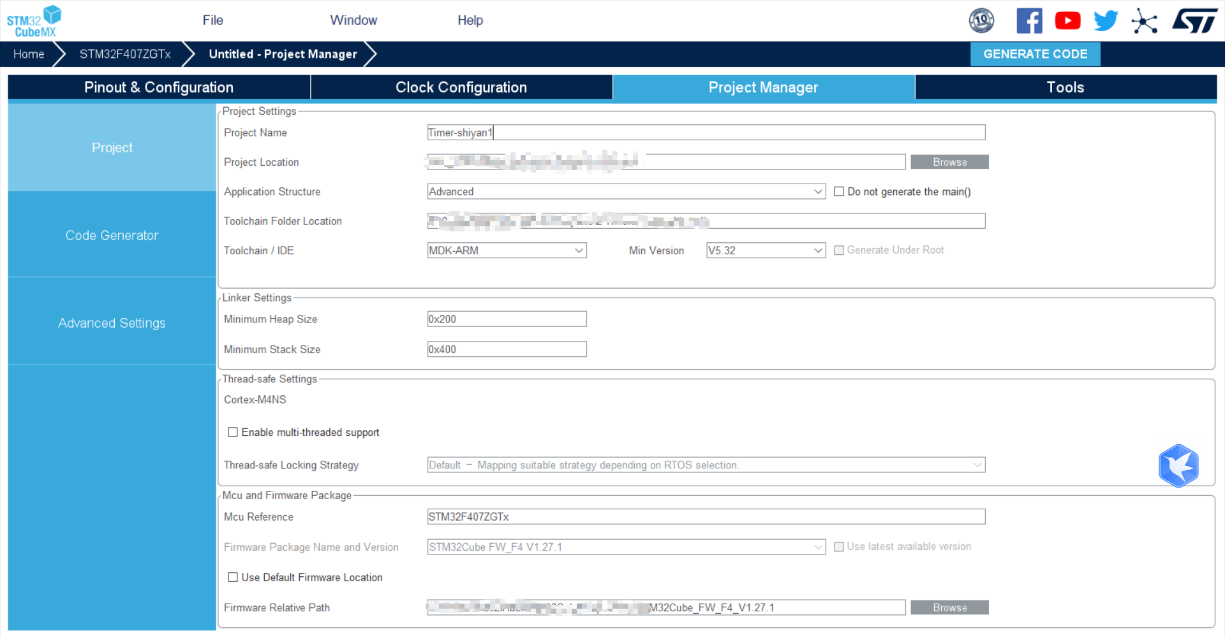This screenshot has width=1225, height=638.
Task: Open the Application Structure dropdown
Action: tap(627, 192)
